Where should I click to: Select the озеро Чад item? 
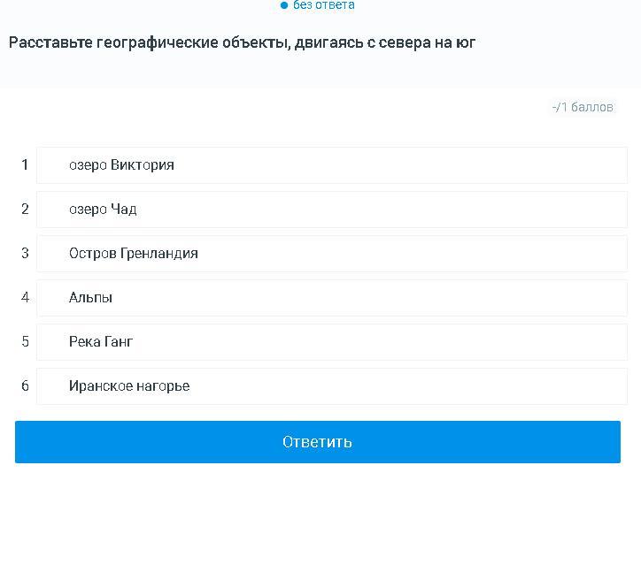[x=332, y=210]
